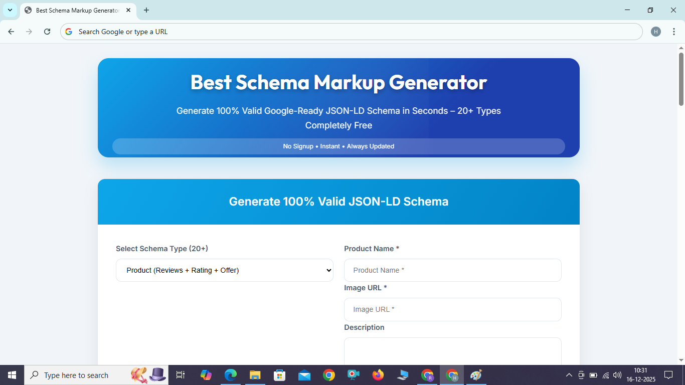685x385 pixels.
Task: Open Task View from the taskbar
Action: point(180,375)
